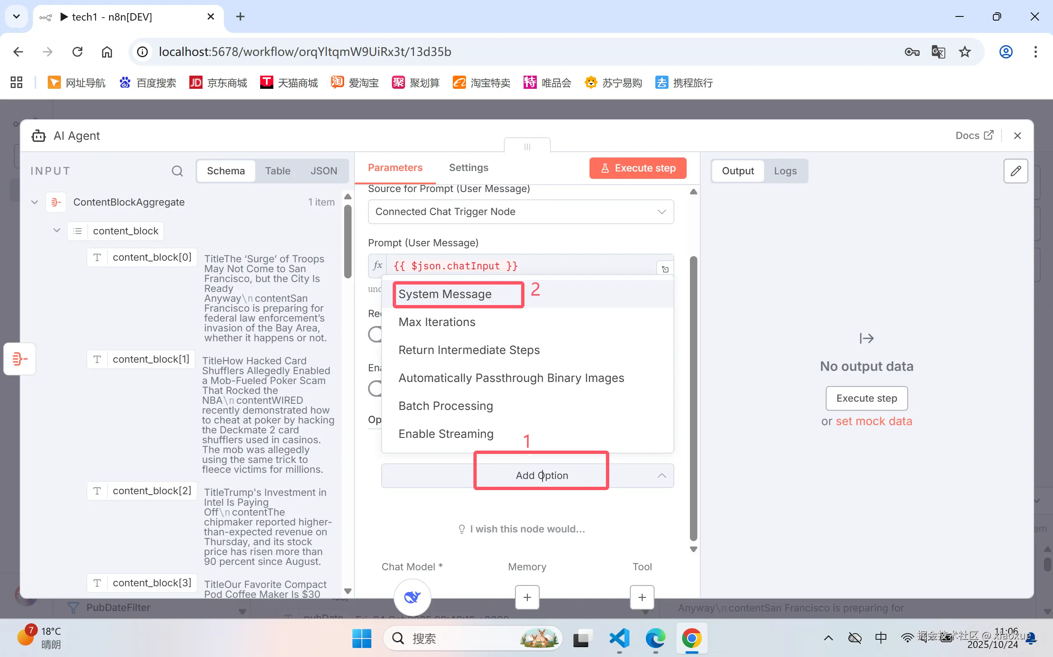The height and width of the screenshot is (657, 1053).
Task: Click the expand expression editor icon
Action: [x=665, y=269]
